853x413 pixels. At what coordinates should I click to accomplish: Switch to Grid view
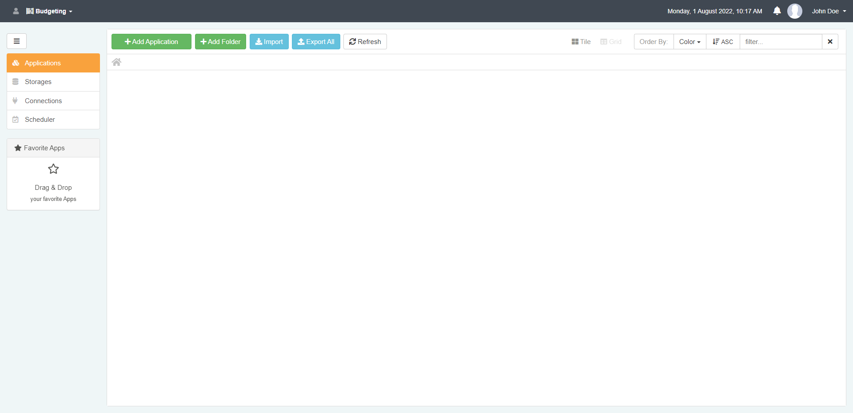[x=611, y=42]
